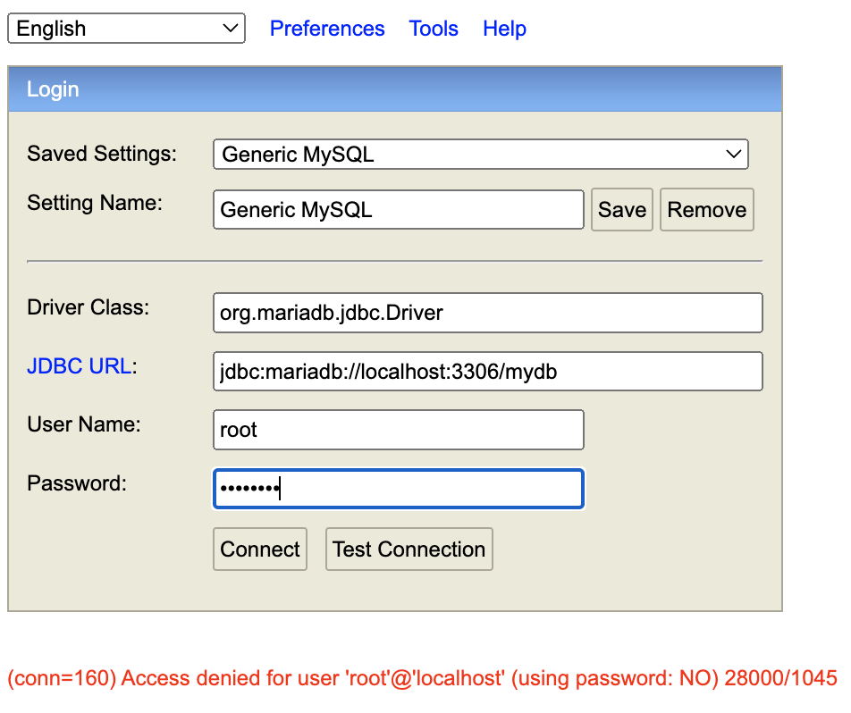Open the Help link
This screenshot has width=851, height=713.
click(x=505, y=29)
